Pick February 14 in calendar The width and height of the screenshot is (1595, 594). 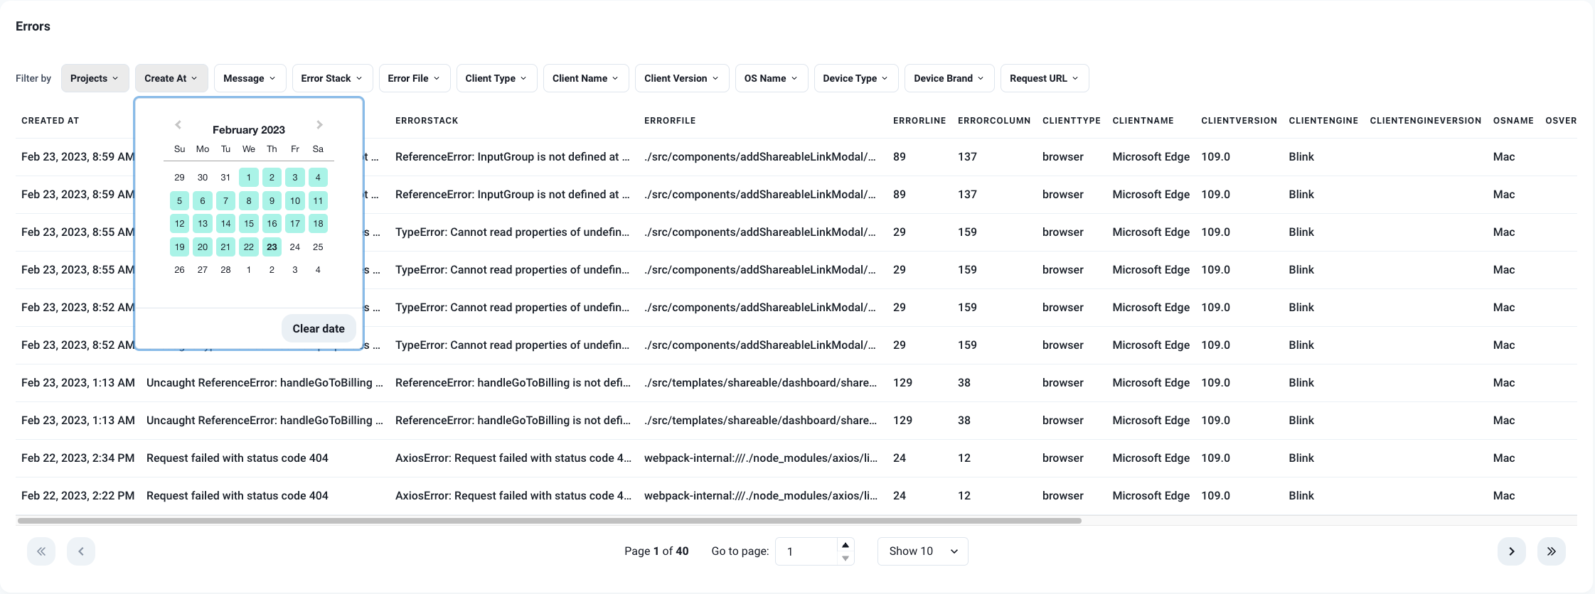click(225, 224)
